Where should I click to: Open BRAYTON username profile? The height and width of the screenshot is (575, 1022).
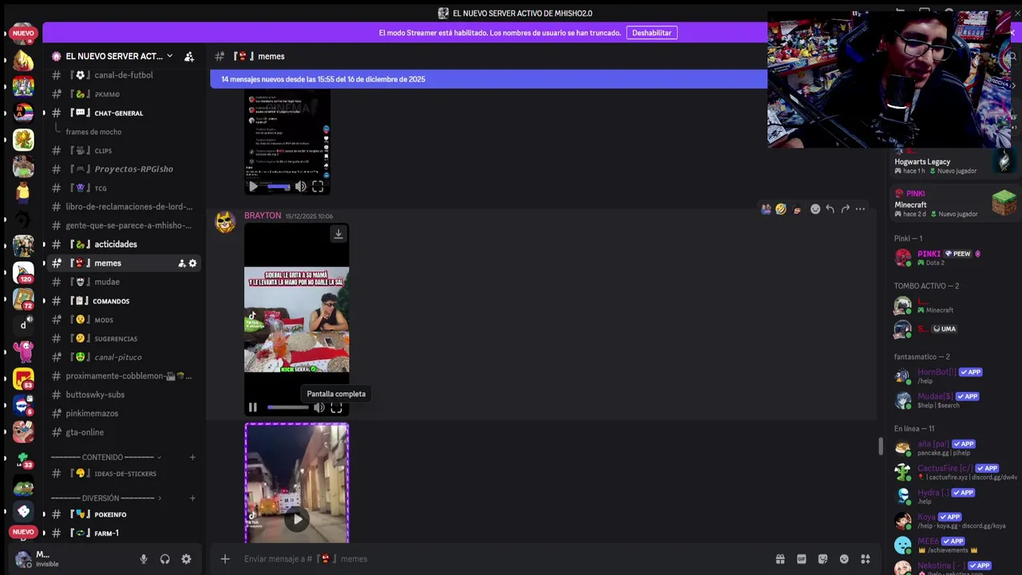click(263, 216)
